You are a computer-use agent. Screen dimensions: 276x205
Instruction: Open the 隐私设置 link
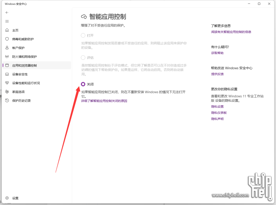(217, 106)
